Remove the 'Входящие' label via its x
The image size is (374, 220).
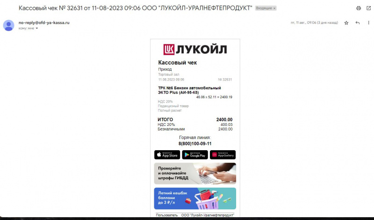[x=274, y=8]
